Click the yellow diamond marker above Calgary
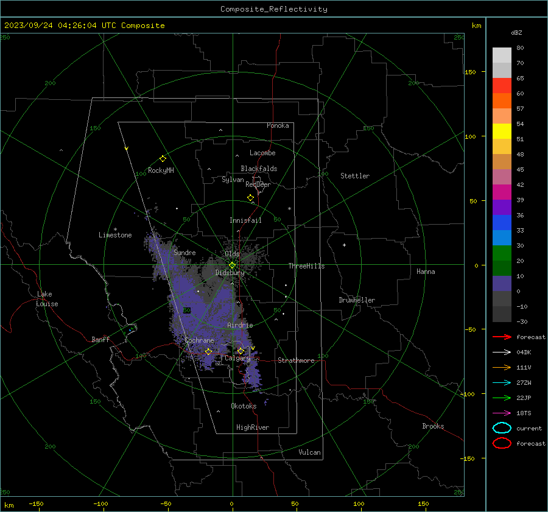This screenshot has width=548, height=512. pyautogui.click(x=241, y=351)
